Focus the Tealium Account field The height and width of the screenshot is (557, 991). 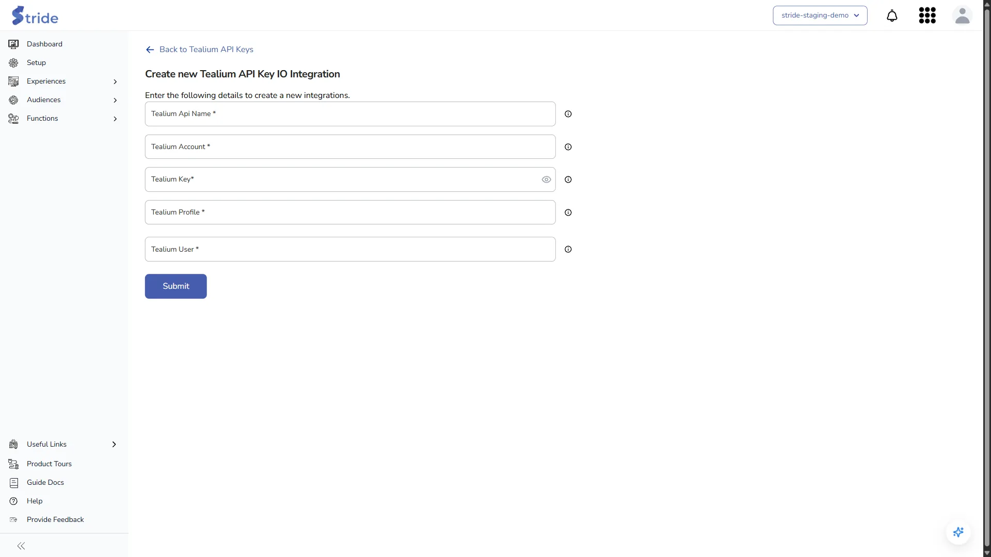coord(350,147)
